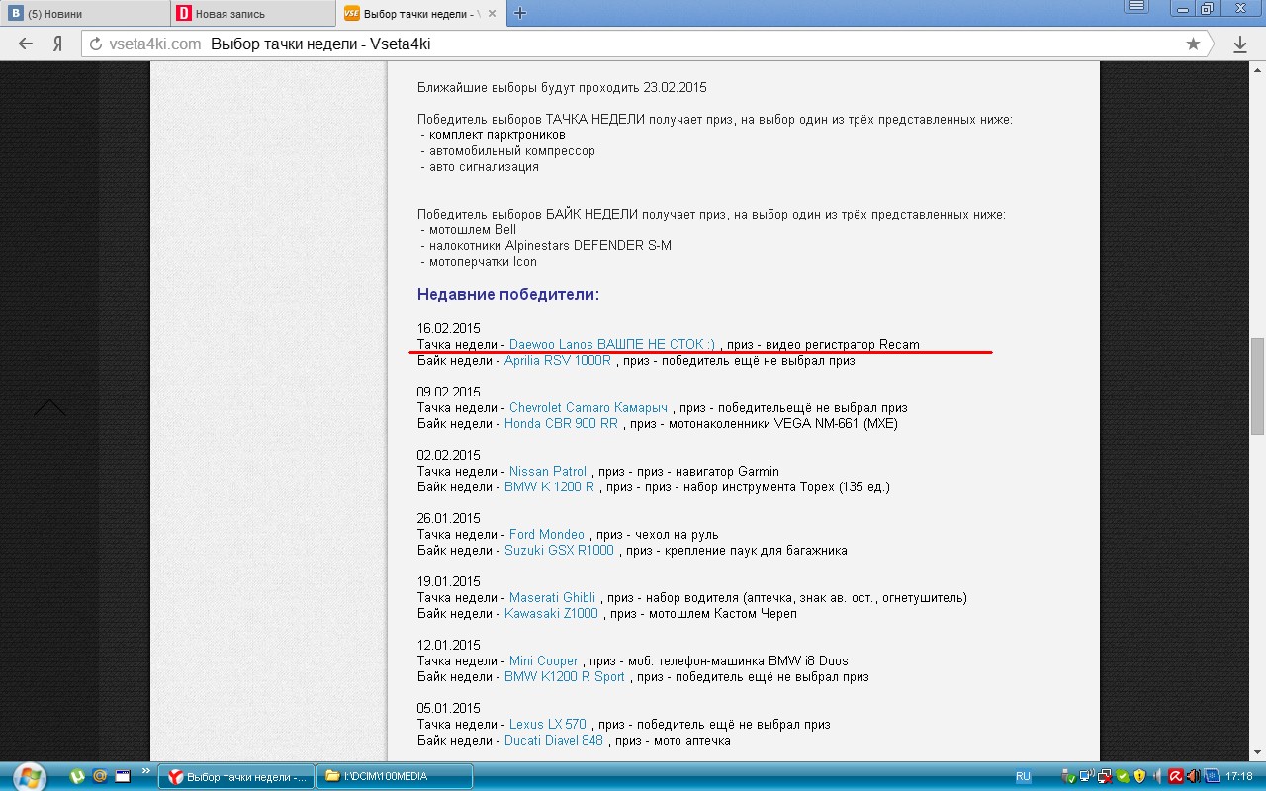Viewport: 1266px width, 791px height.
Task: Open the Honda CBR 900 RR link
Action: (561, 423)
